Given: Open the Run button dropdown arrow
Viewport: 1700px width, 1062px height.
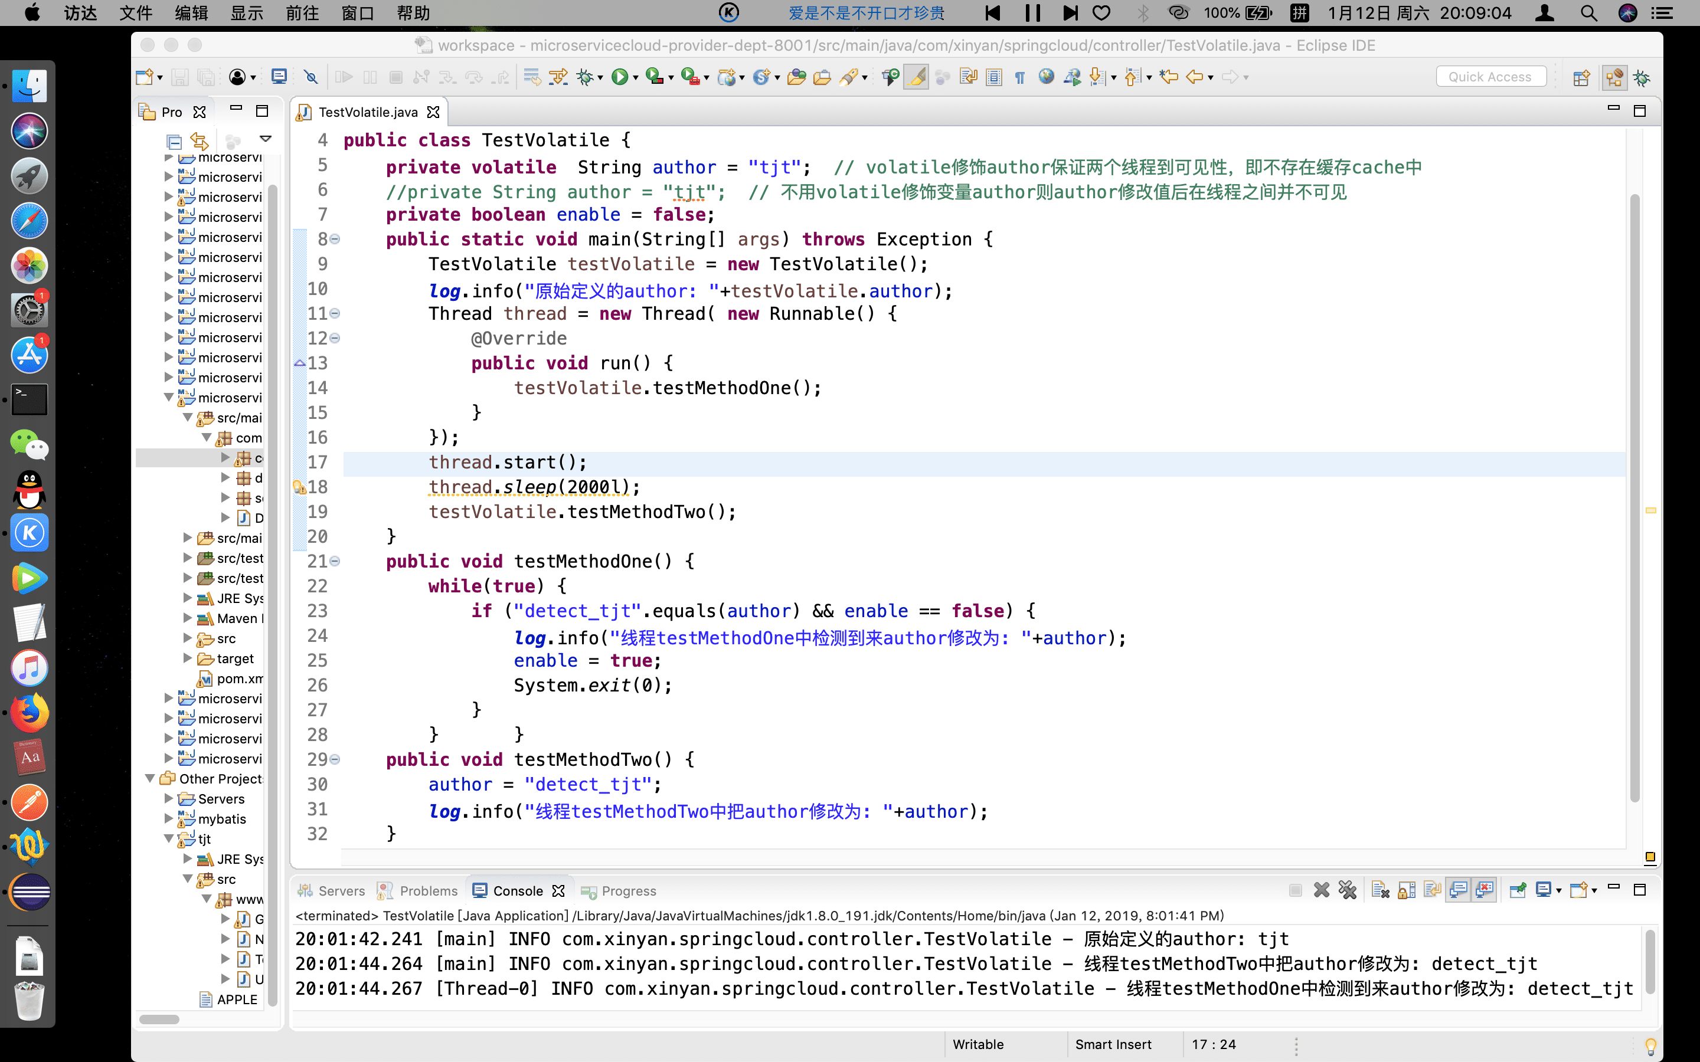Looking at the screenshot, I should pos(636,78).
